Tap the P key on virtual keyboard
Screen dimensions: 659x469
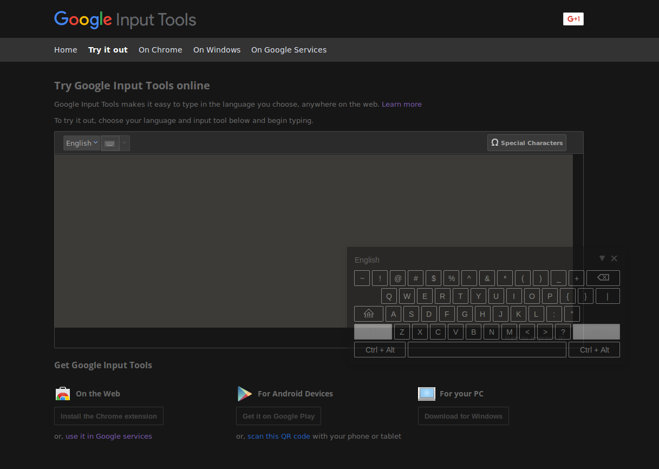click(550, 296)
